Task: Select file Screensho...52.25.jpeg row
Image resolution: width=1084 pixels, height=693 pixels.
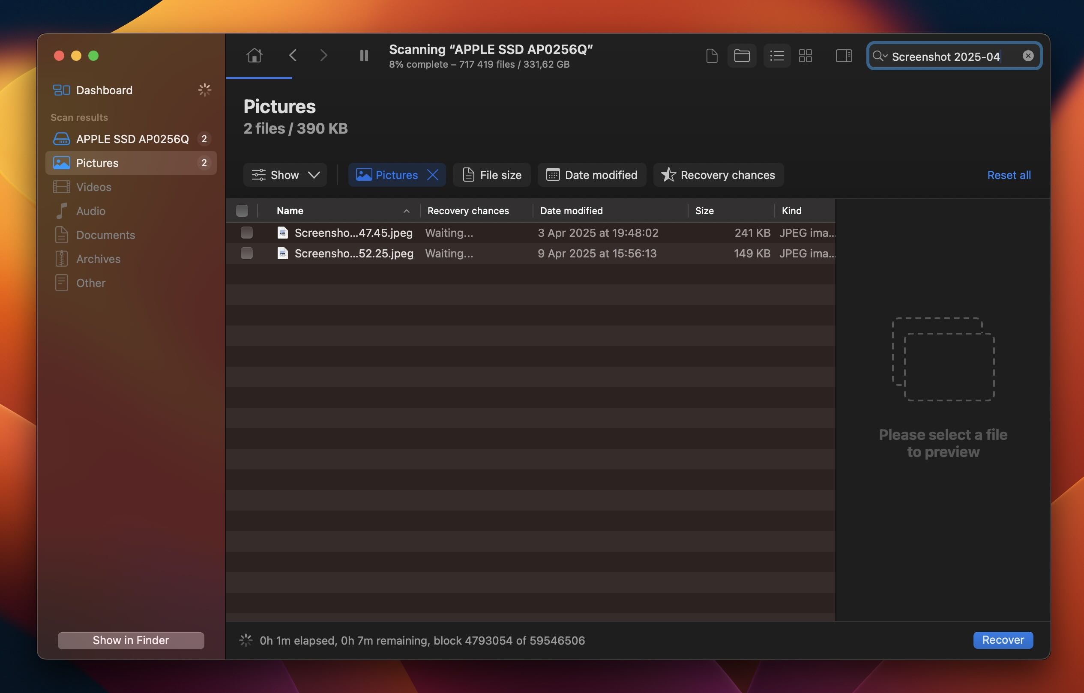Action: [x=530, y=254]
